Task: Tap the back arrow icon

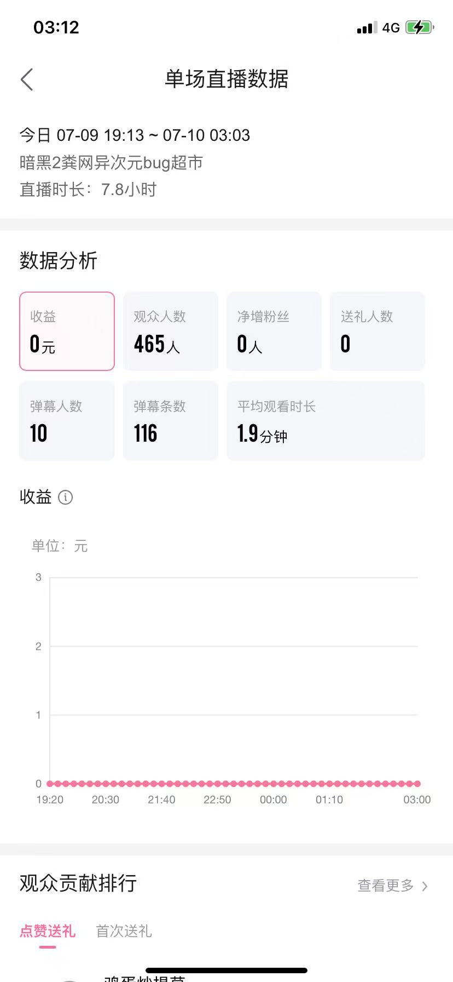Action: point(27,79)
